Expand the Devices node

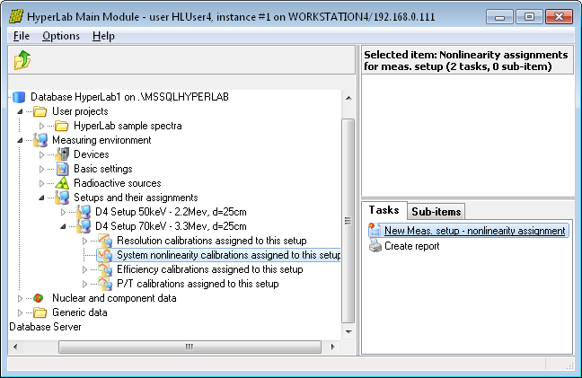41,154
